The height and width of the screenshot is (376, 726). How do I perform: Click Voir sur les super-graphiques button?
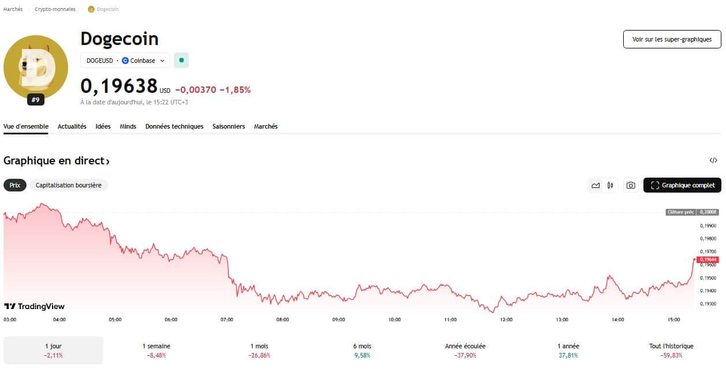tap(672, 39)
